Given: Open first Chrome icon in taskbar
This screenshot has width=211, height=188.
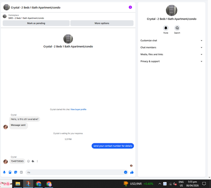Looking at the screenshot, I should [x=38, y=184].
